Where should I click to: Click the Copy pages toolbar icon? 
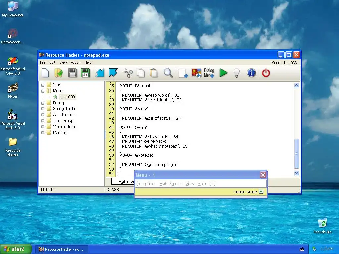pyautogui.click(x=141, y=73)
